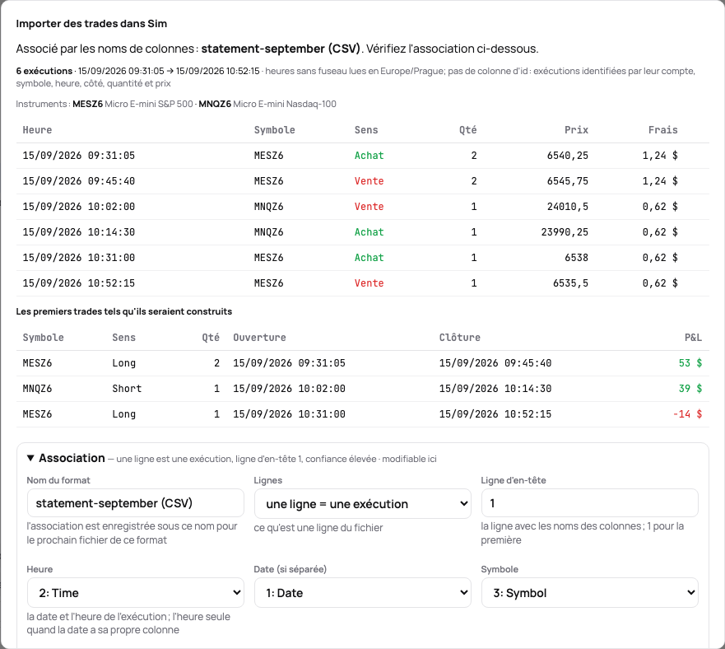Open the Symbole dropdown showing 3: Symbol

pos(589,592)
